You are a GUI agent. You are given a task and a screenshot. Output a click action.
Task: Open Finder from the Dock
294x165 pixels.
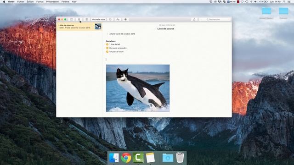click(x=114, y=158)
